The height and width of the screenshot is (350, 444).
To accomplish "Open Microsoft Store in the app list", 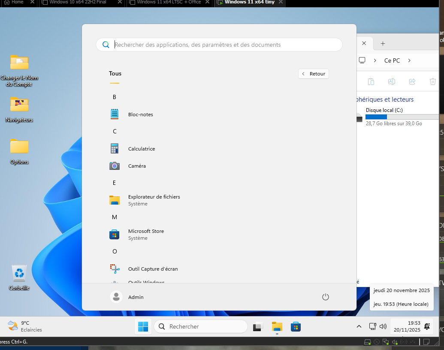I will (145, 234).
